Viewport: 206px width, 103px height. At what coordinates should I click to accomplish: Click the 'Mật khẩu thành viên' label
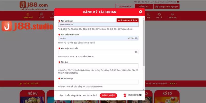click(70, 35)
